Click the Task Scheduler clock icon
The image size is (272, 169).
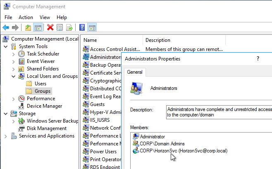coord(21,54)
